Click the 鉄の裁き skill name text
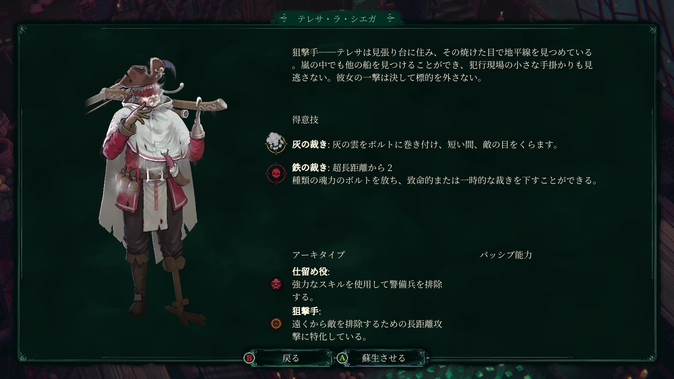Image resolution: width=674 pixels, height=379 pixels. pyautogui.click(x=310, y=168)
